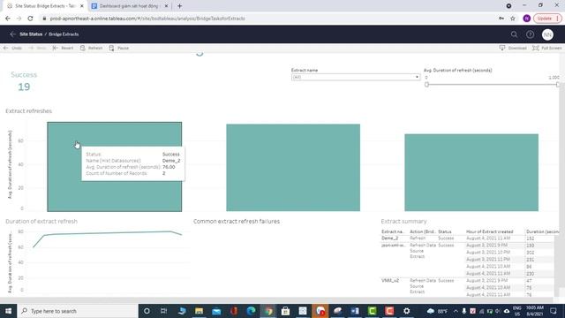Viewport: 565px width, 318px height.
Task: Click the browser forward arrow
Action: (19, 19)
